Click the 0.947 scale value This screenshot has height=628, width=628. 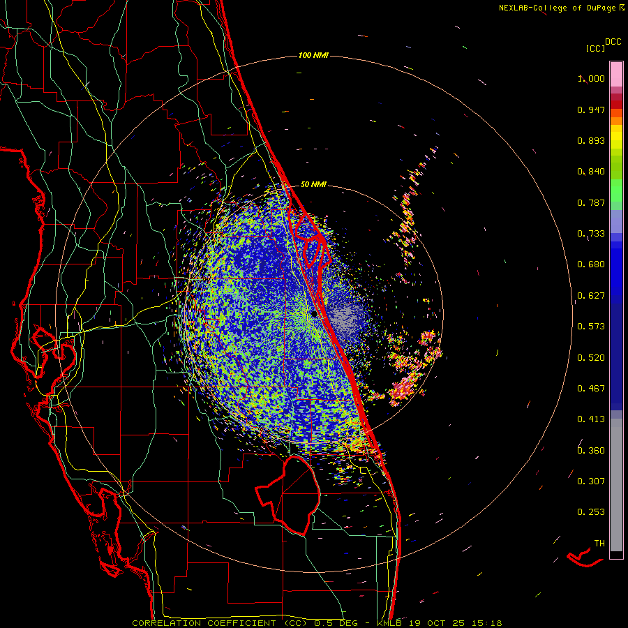tap(591, 110)
